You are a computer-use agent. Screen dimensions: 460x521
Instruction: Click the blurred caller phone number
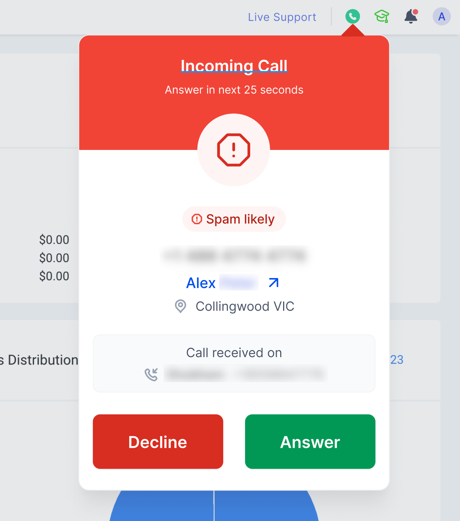234,256
